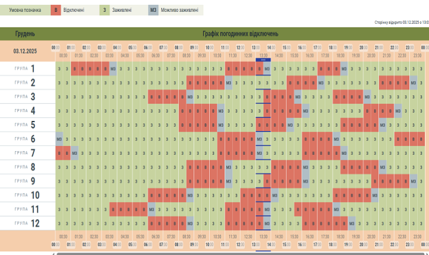Click the green "З" legend swatch
429x255 pixels.
click(x=105, y=10)
